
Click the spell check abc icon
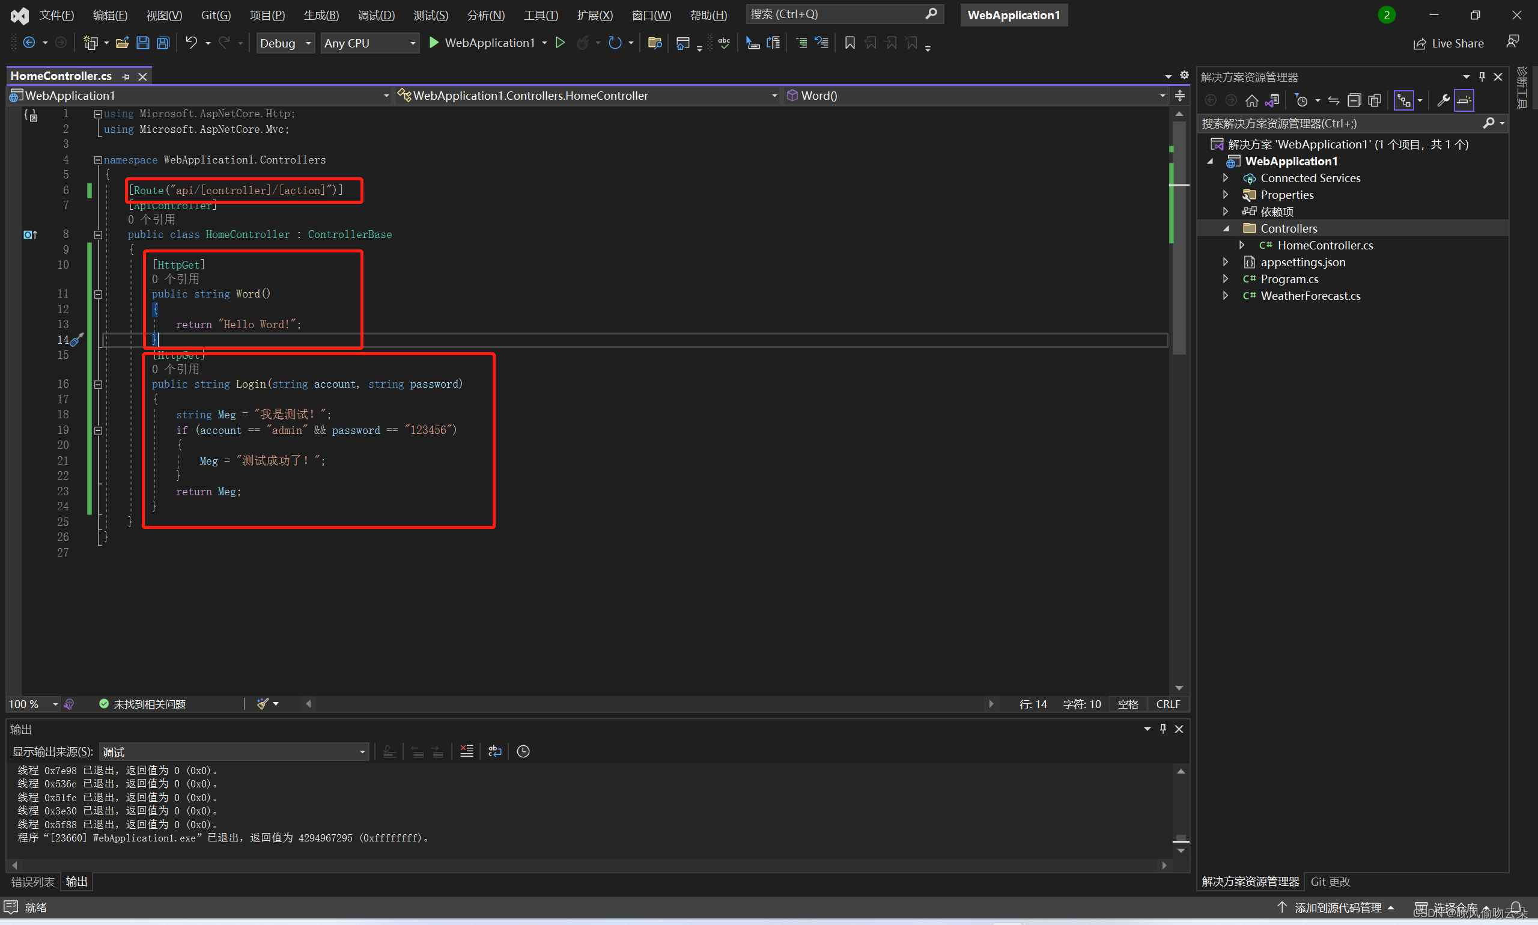(x=724, y=43)
